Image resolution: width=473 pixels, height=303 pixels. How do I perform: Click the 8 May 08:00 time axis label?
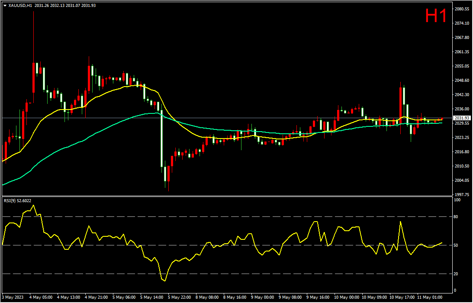click(x=207, y=297)
